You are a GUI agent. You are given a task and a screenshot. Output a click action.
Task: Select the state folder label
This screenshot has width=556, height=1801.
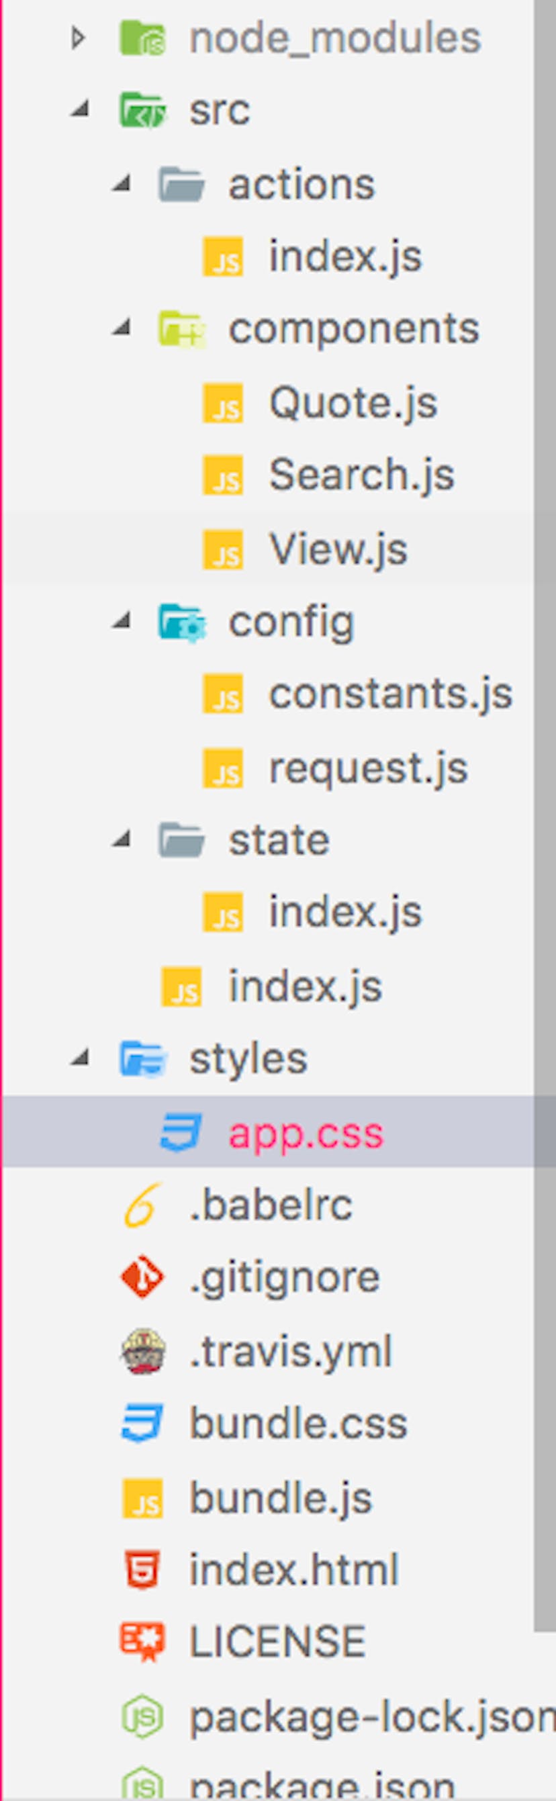[279, 840]
